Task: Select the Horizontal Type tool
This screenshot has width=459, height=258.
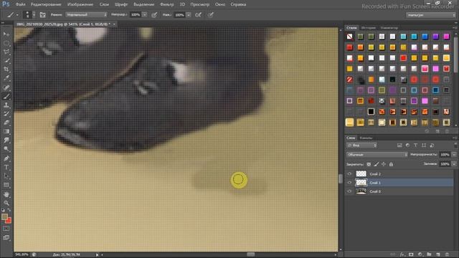Action: [6, 167]
